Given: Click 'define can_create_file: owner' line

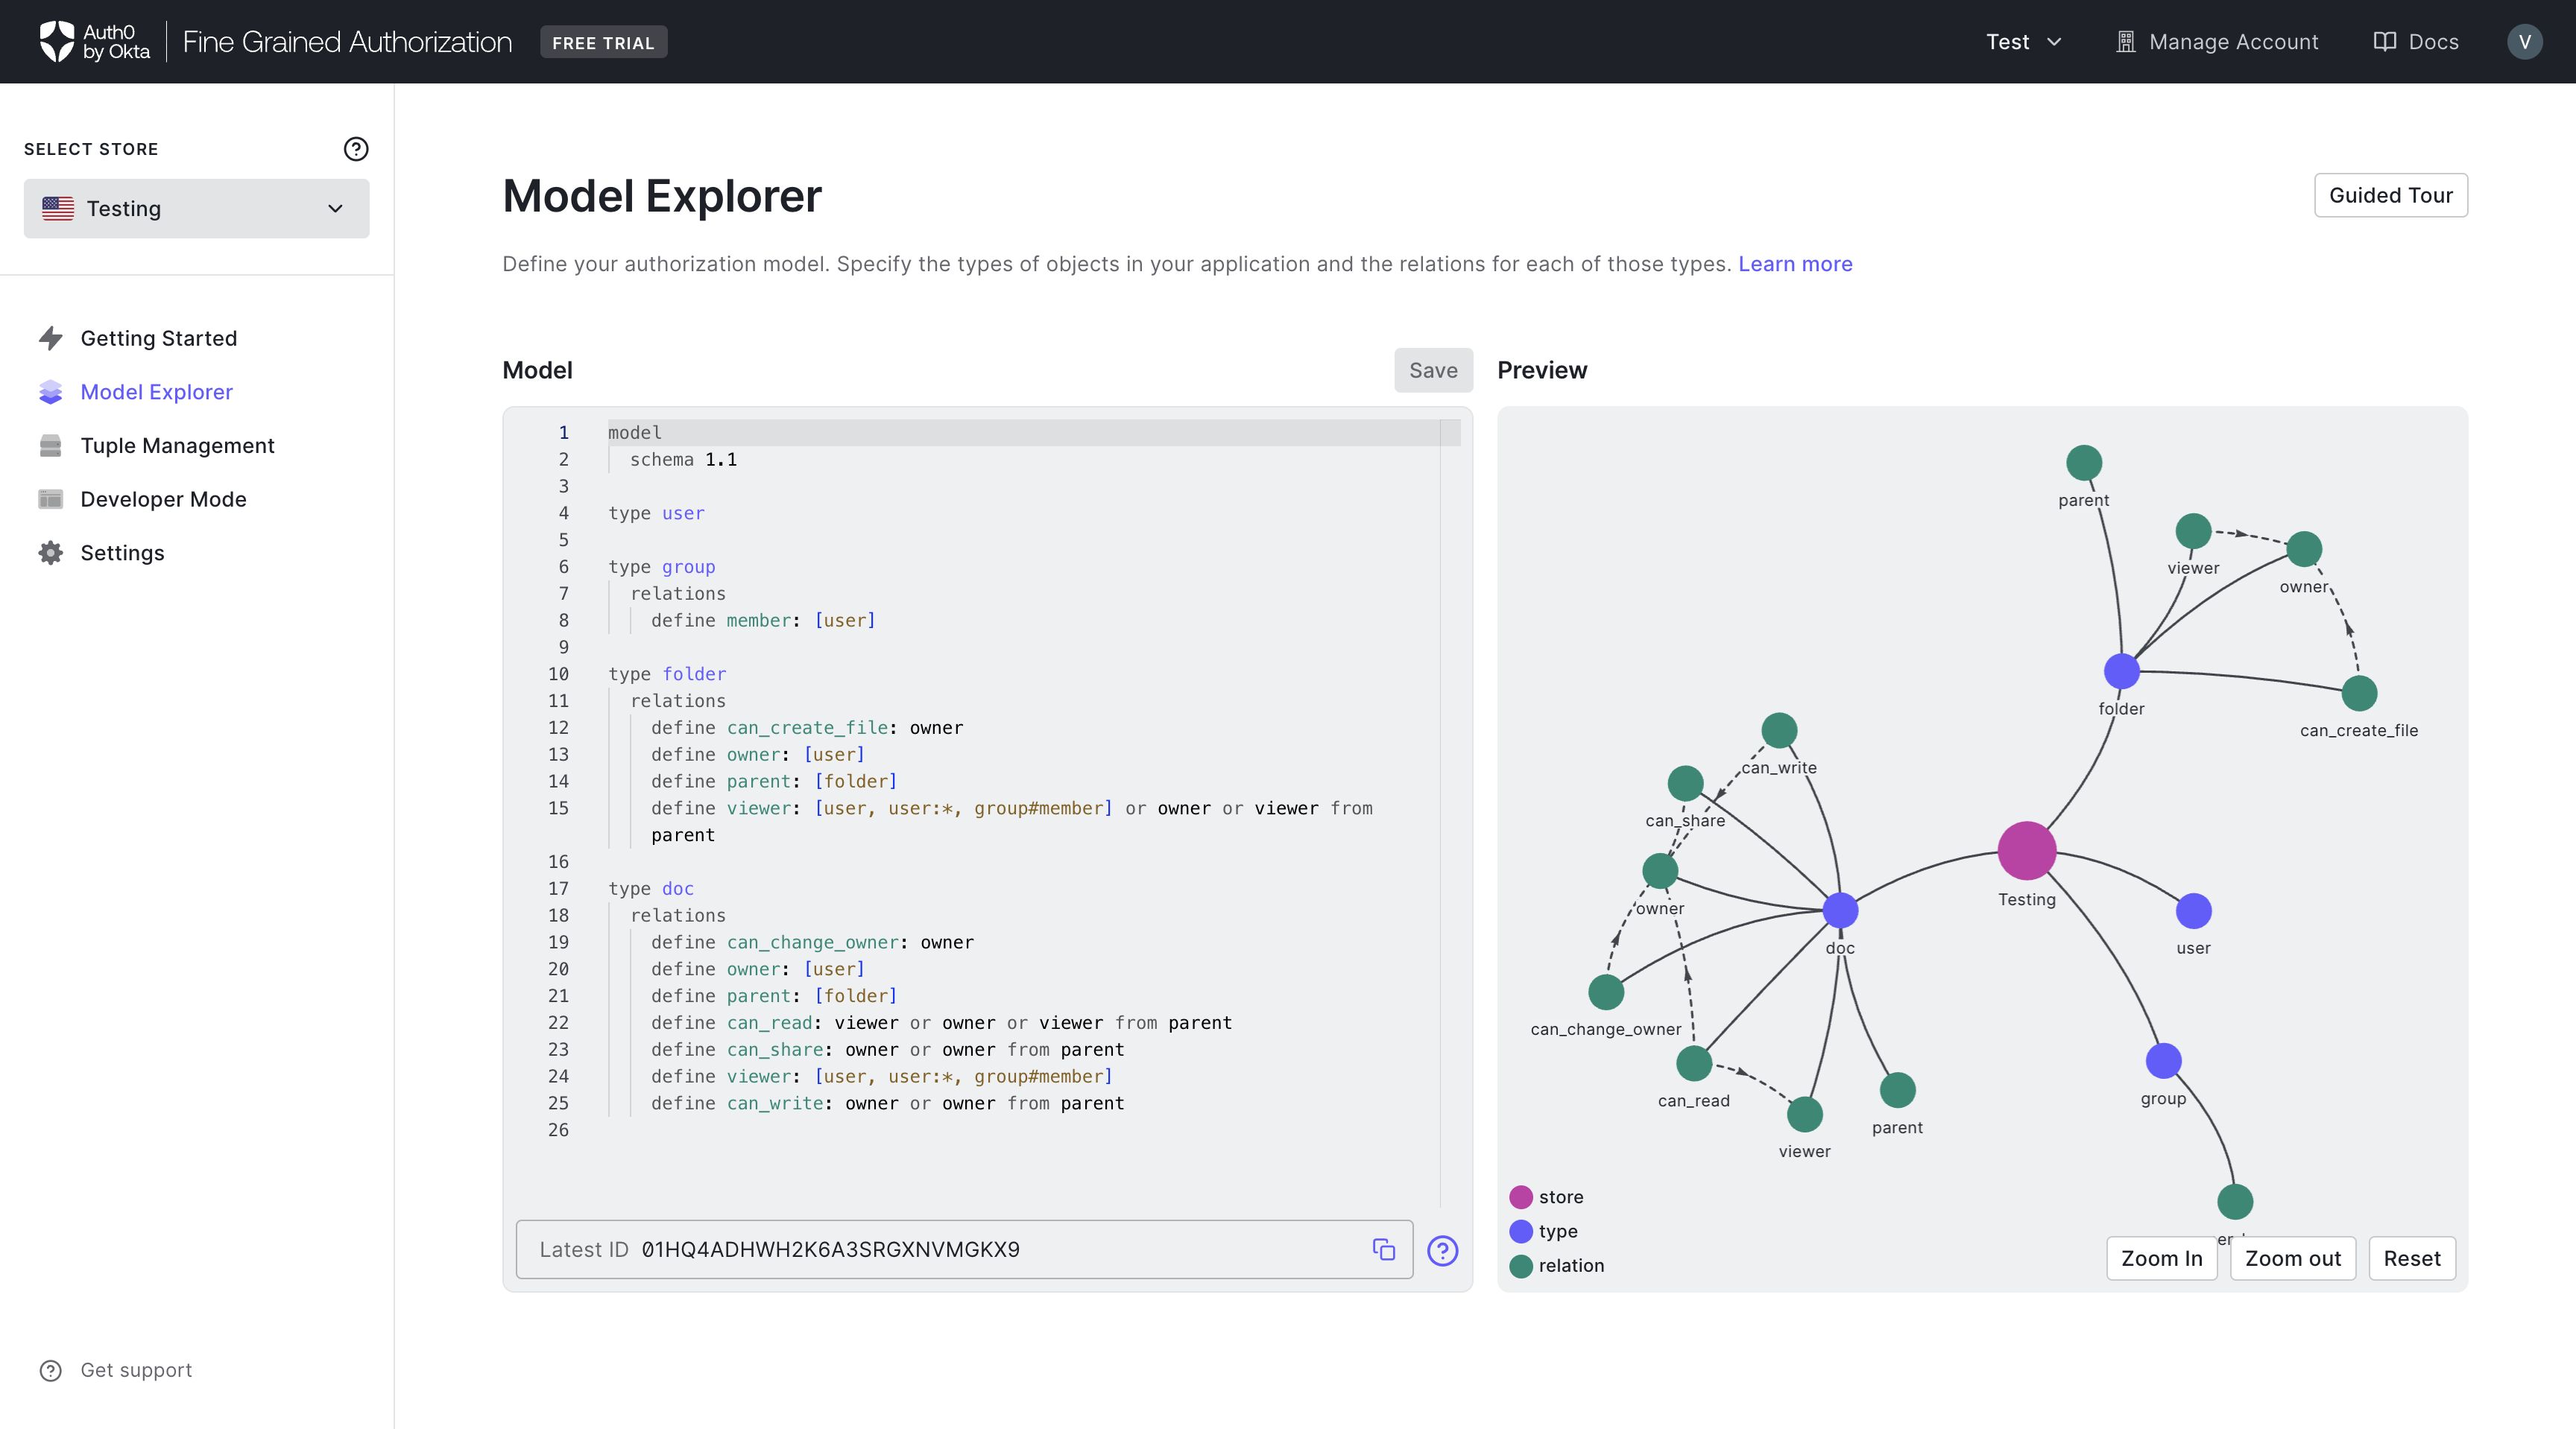Looking at the screenshot, I should [x=807, y=727].
